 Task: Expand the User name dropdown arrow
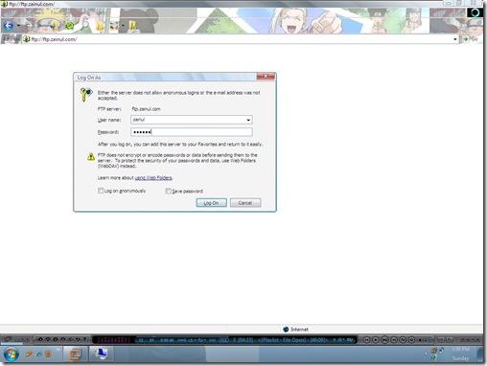tap(248, 120)
